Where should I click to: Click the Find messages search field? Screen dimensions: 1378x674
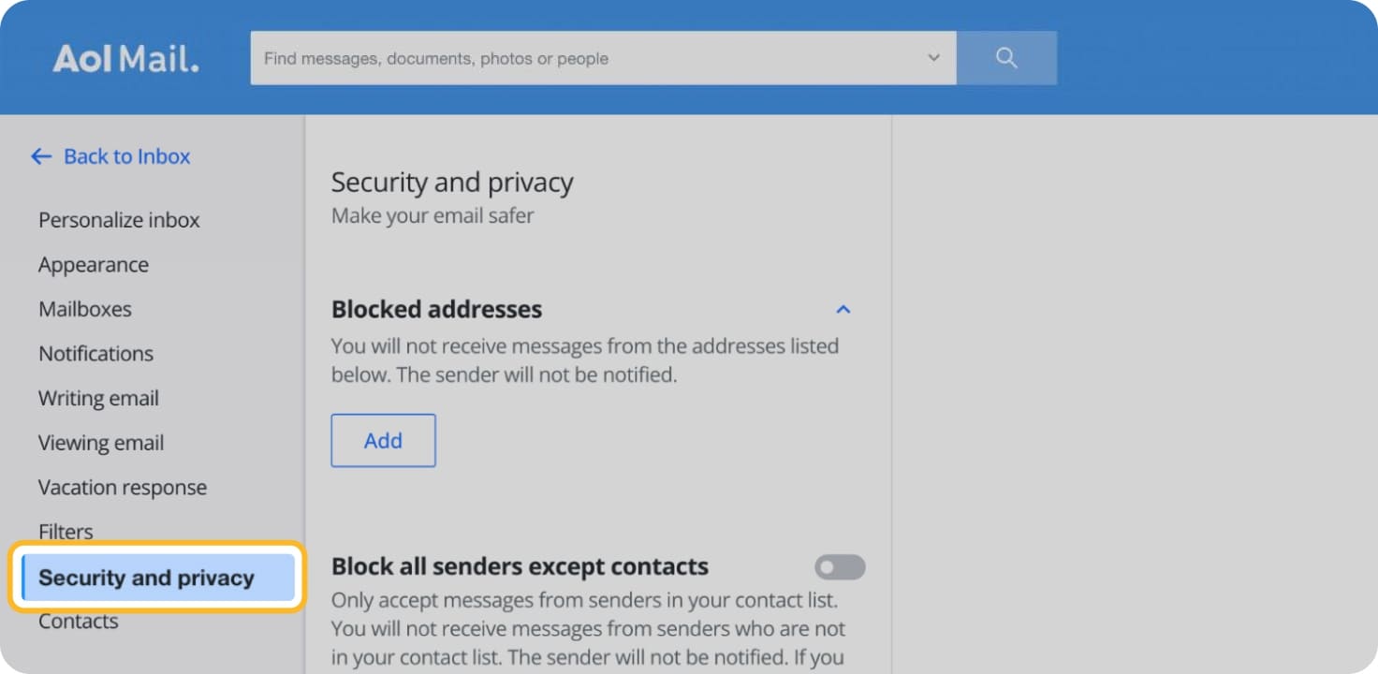(x=590, y=58)
